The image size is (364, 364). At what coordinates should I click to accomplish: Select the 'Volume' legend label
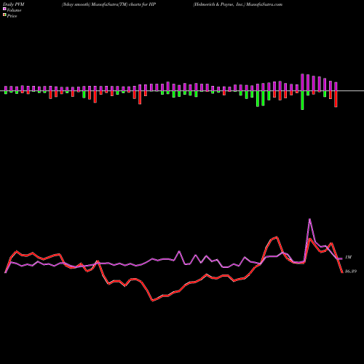[14, 10]
